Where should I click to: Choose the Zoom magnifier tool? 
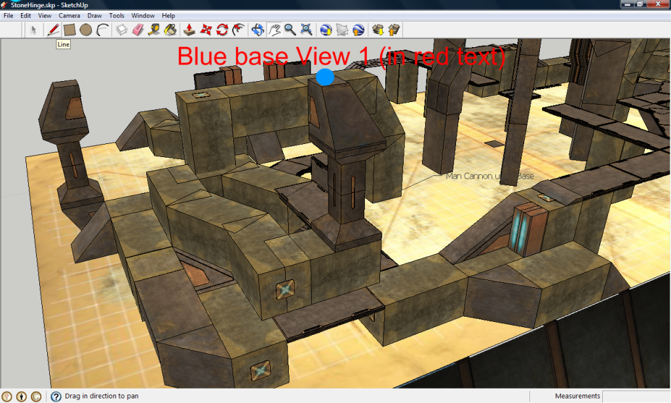coord(290,30)
